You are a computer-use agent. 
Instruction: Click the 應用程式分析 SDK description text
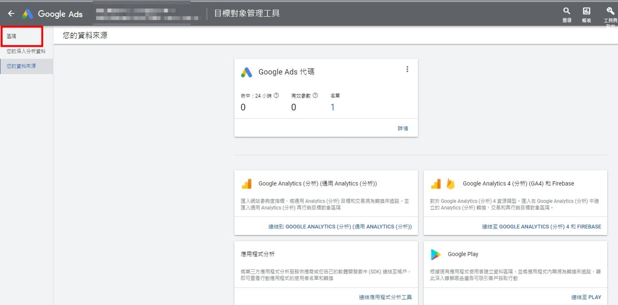point(326,275)
